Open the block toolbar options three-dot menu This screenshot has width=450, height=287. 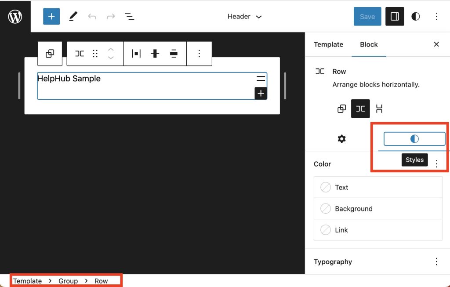click(199, 53)
